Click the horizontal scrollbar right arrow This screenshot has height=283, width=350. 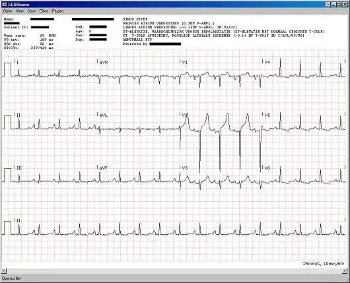point(345,270)
